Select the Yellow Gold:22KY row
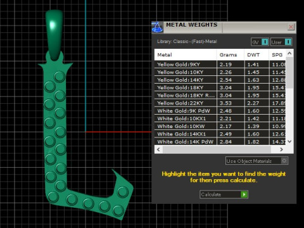The image size is (304, 228). tap(220, 103)
